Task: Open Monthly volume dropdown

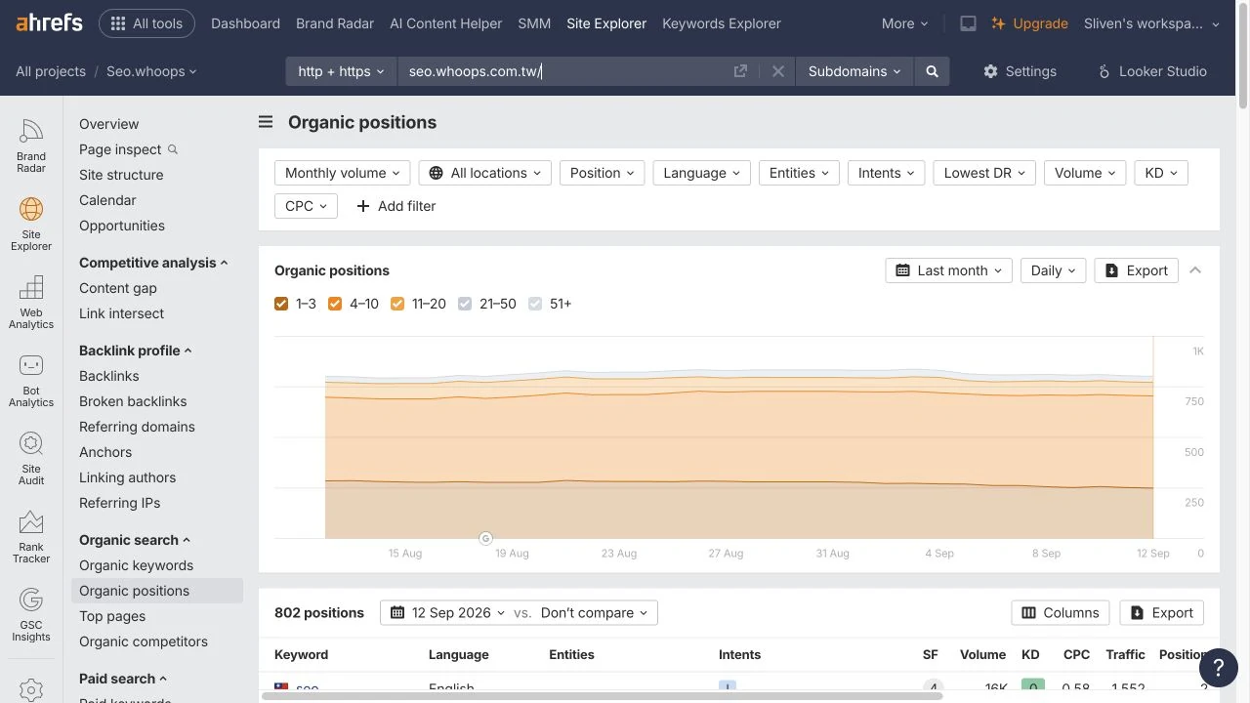Action: click(x=343, y=173)
